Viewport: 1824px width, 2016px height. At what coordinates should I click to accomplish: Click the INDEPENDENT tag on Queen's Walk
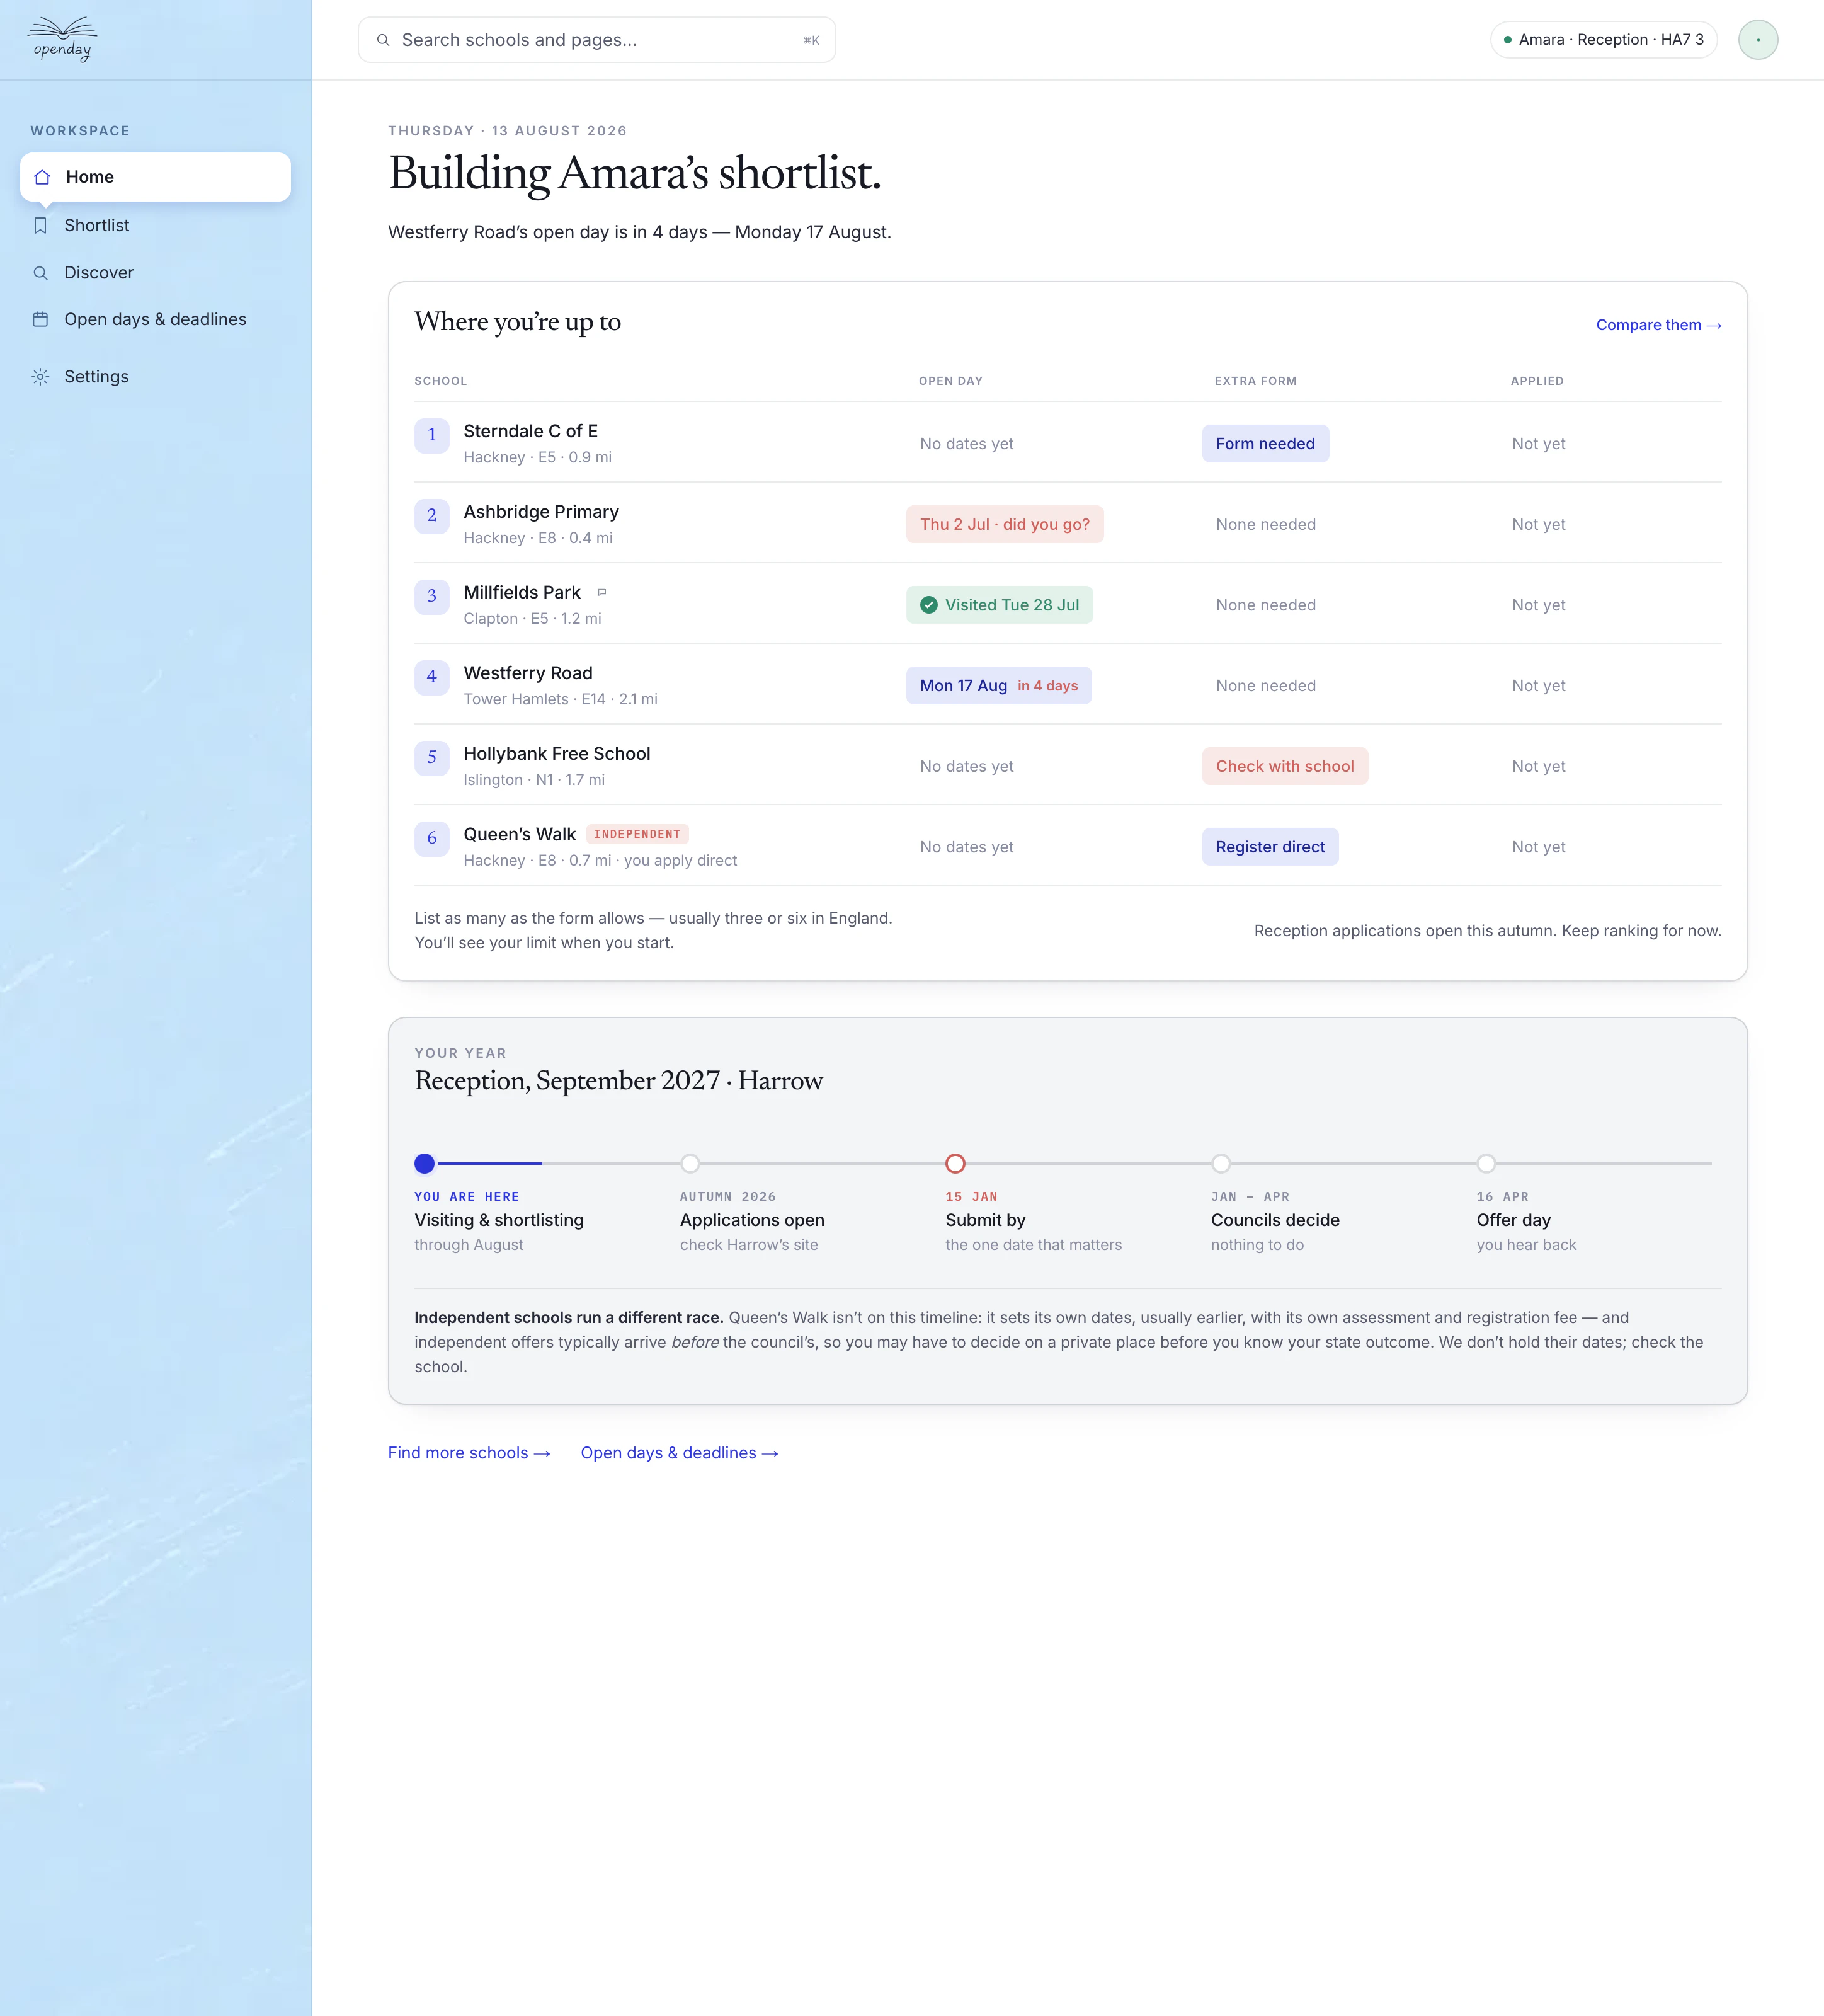tap(637, 834)
